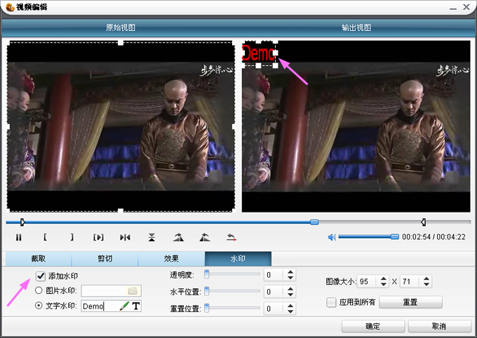The width and height of the screenshot is (477, 338).
Task: Click the 重置 button
Action: click(410, 302)
